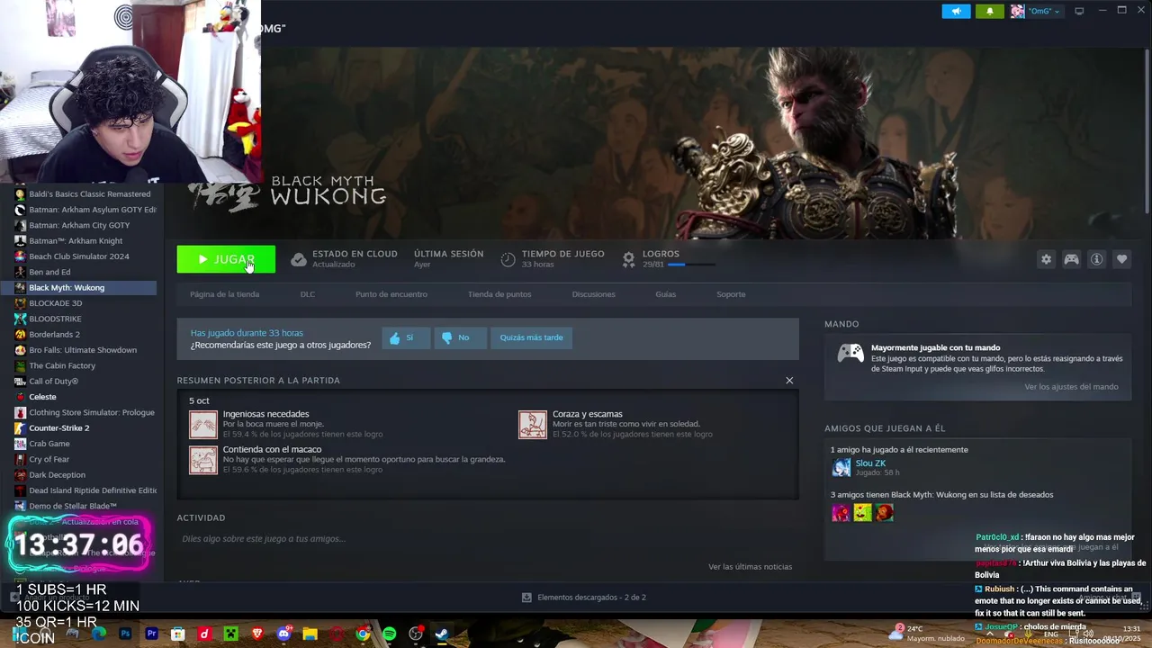Open controller configuration icon
The image size is (1152, 648).
pyautogui.click(x=1071, y=259)
